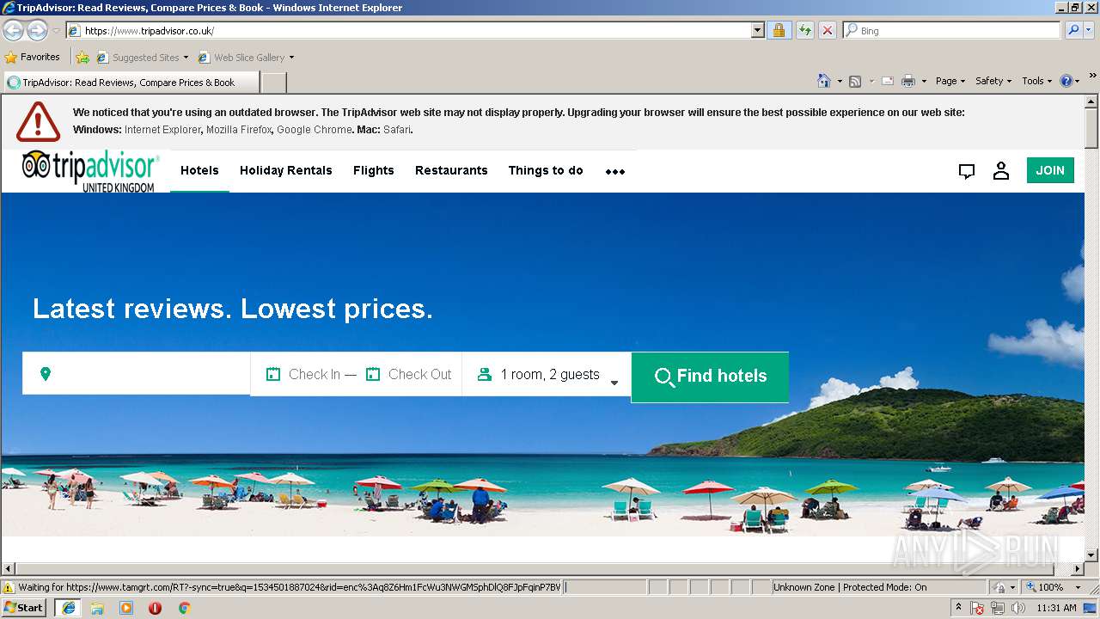Open TripAdvisor inbox messages icon

(967, 171)
